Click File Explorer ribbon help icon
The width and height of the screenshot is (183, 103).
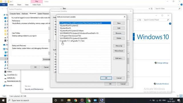182,5
